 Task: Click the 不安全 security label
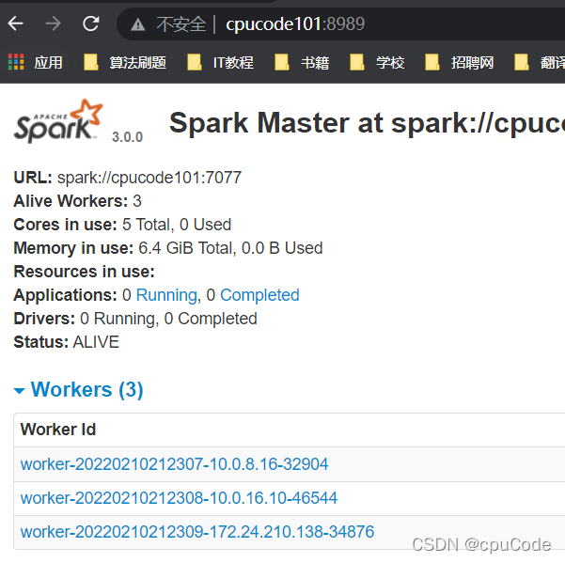(181, 24)
